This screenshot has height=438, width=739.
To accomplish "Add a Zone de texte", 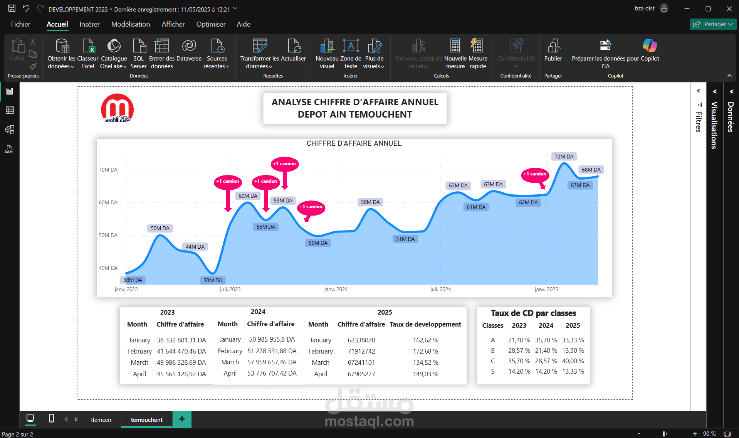I will point(351,54).
